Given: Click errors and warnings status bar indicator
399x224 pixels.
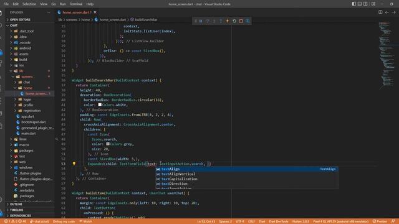Looking at the screenshot, I should [15, 222].
